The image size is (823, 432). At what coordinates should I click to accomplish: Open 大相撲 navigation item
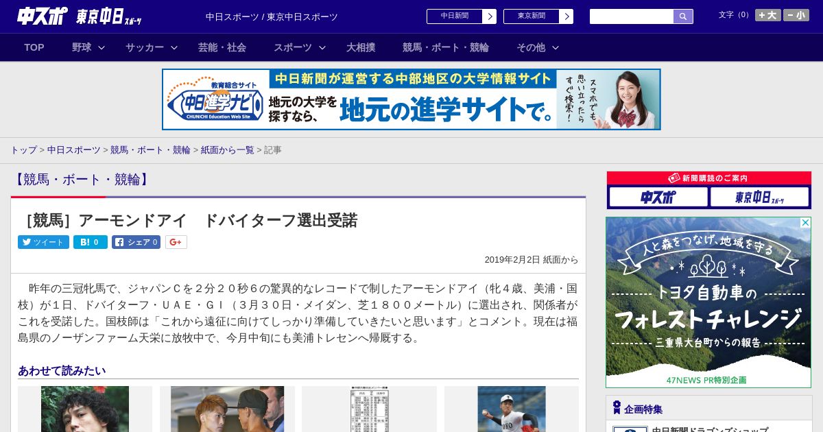(361, 47)
